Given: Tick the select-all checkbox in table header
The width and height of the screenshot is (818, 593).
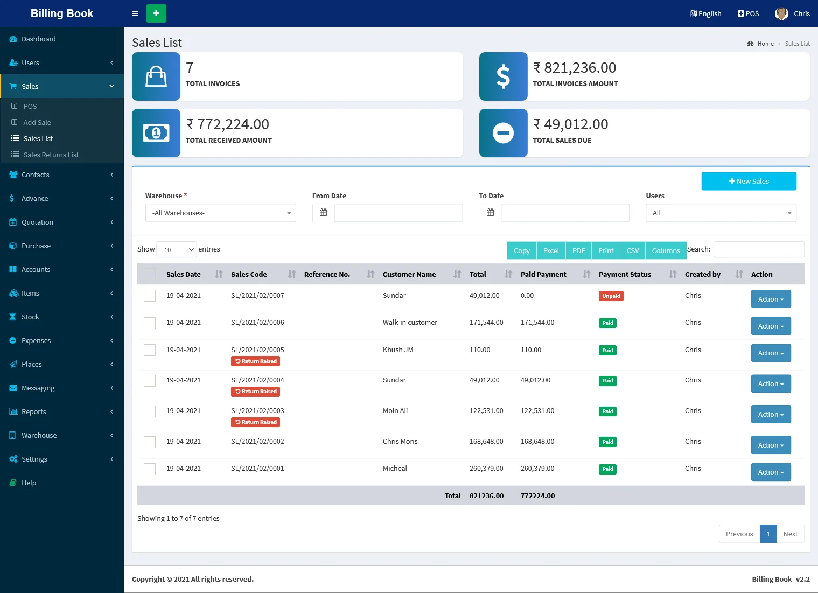Looking at the screenshot, I should [x=150, y=274].
